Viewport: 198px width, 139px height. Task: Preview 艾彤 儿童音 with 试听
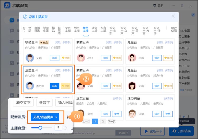pos(157,86)
